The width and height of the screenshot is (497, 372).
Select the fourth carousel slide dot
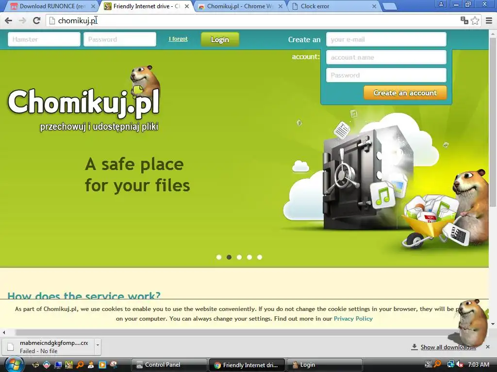[x=249, y=257]
